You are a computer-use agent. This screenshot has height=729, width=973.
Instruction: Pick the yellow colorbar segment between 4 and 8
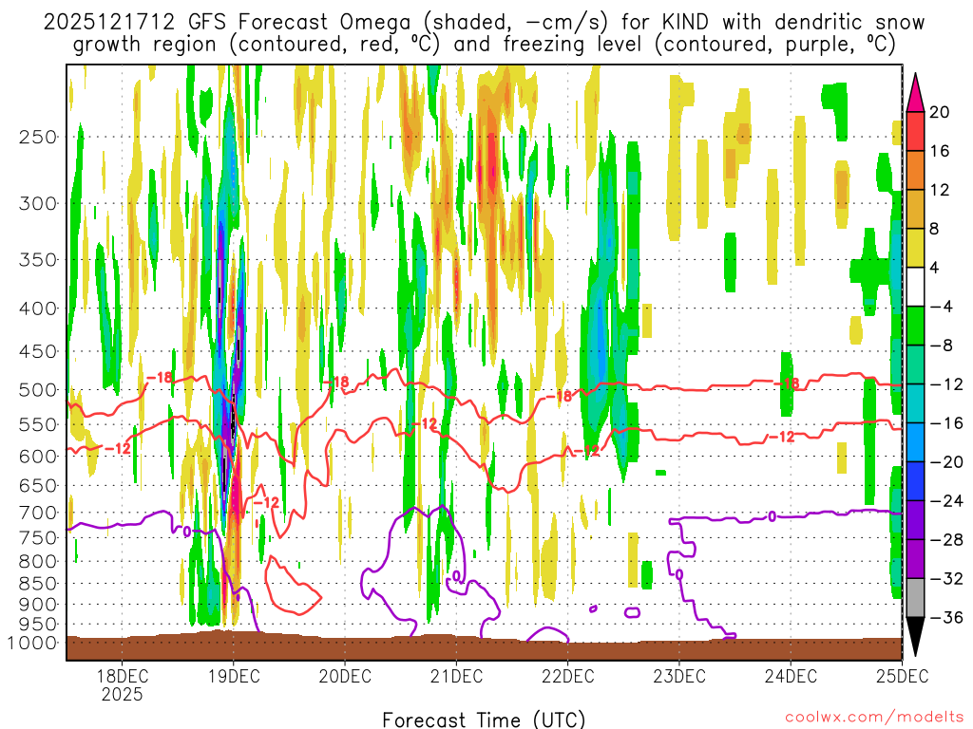915,248
